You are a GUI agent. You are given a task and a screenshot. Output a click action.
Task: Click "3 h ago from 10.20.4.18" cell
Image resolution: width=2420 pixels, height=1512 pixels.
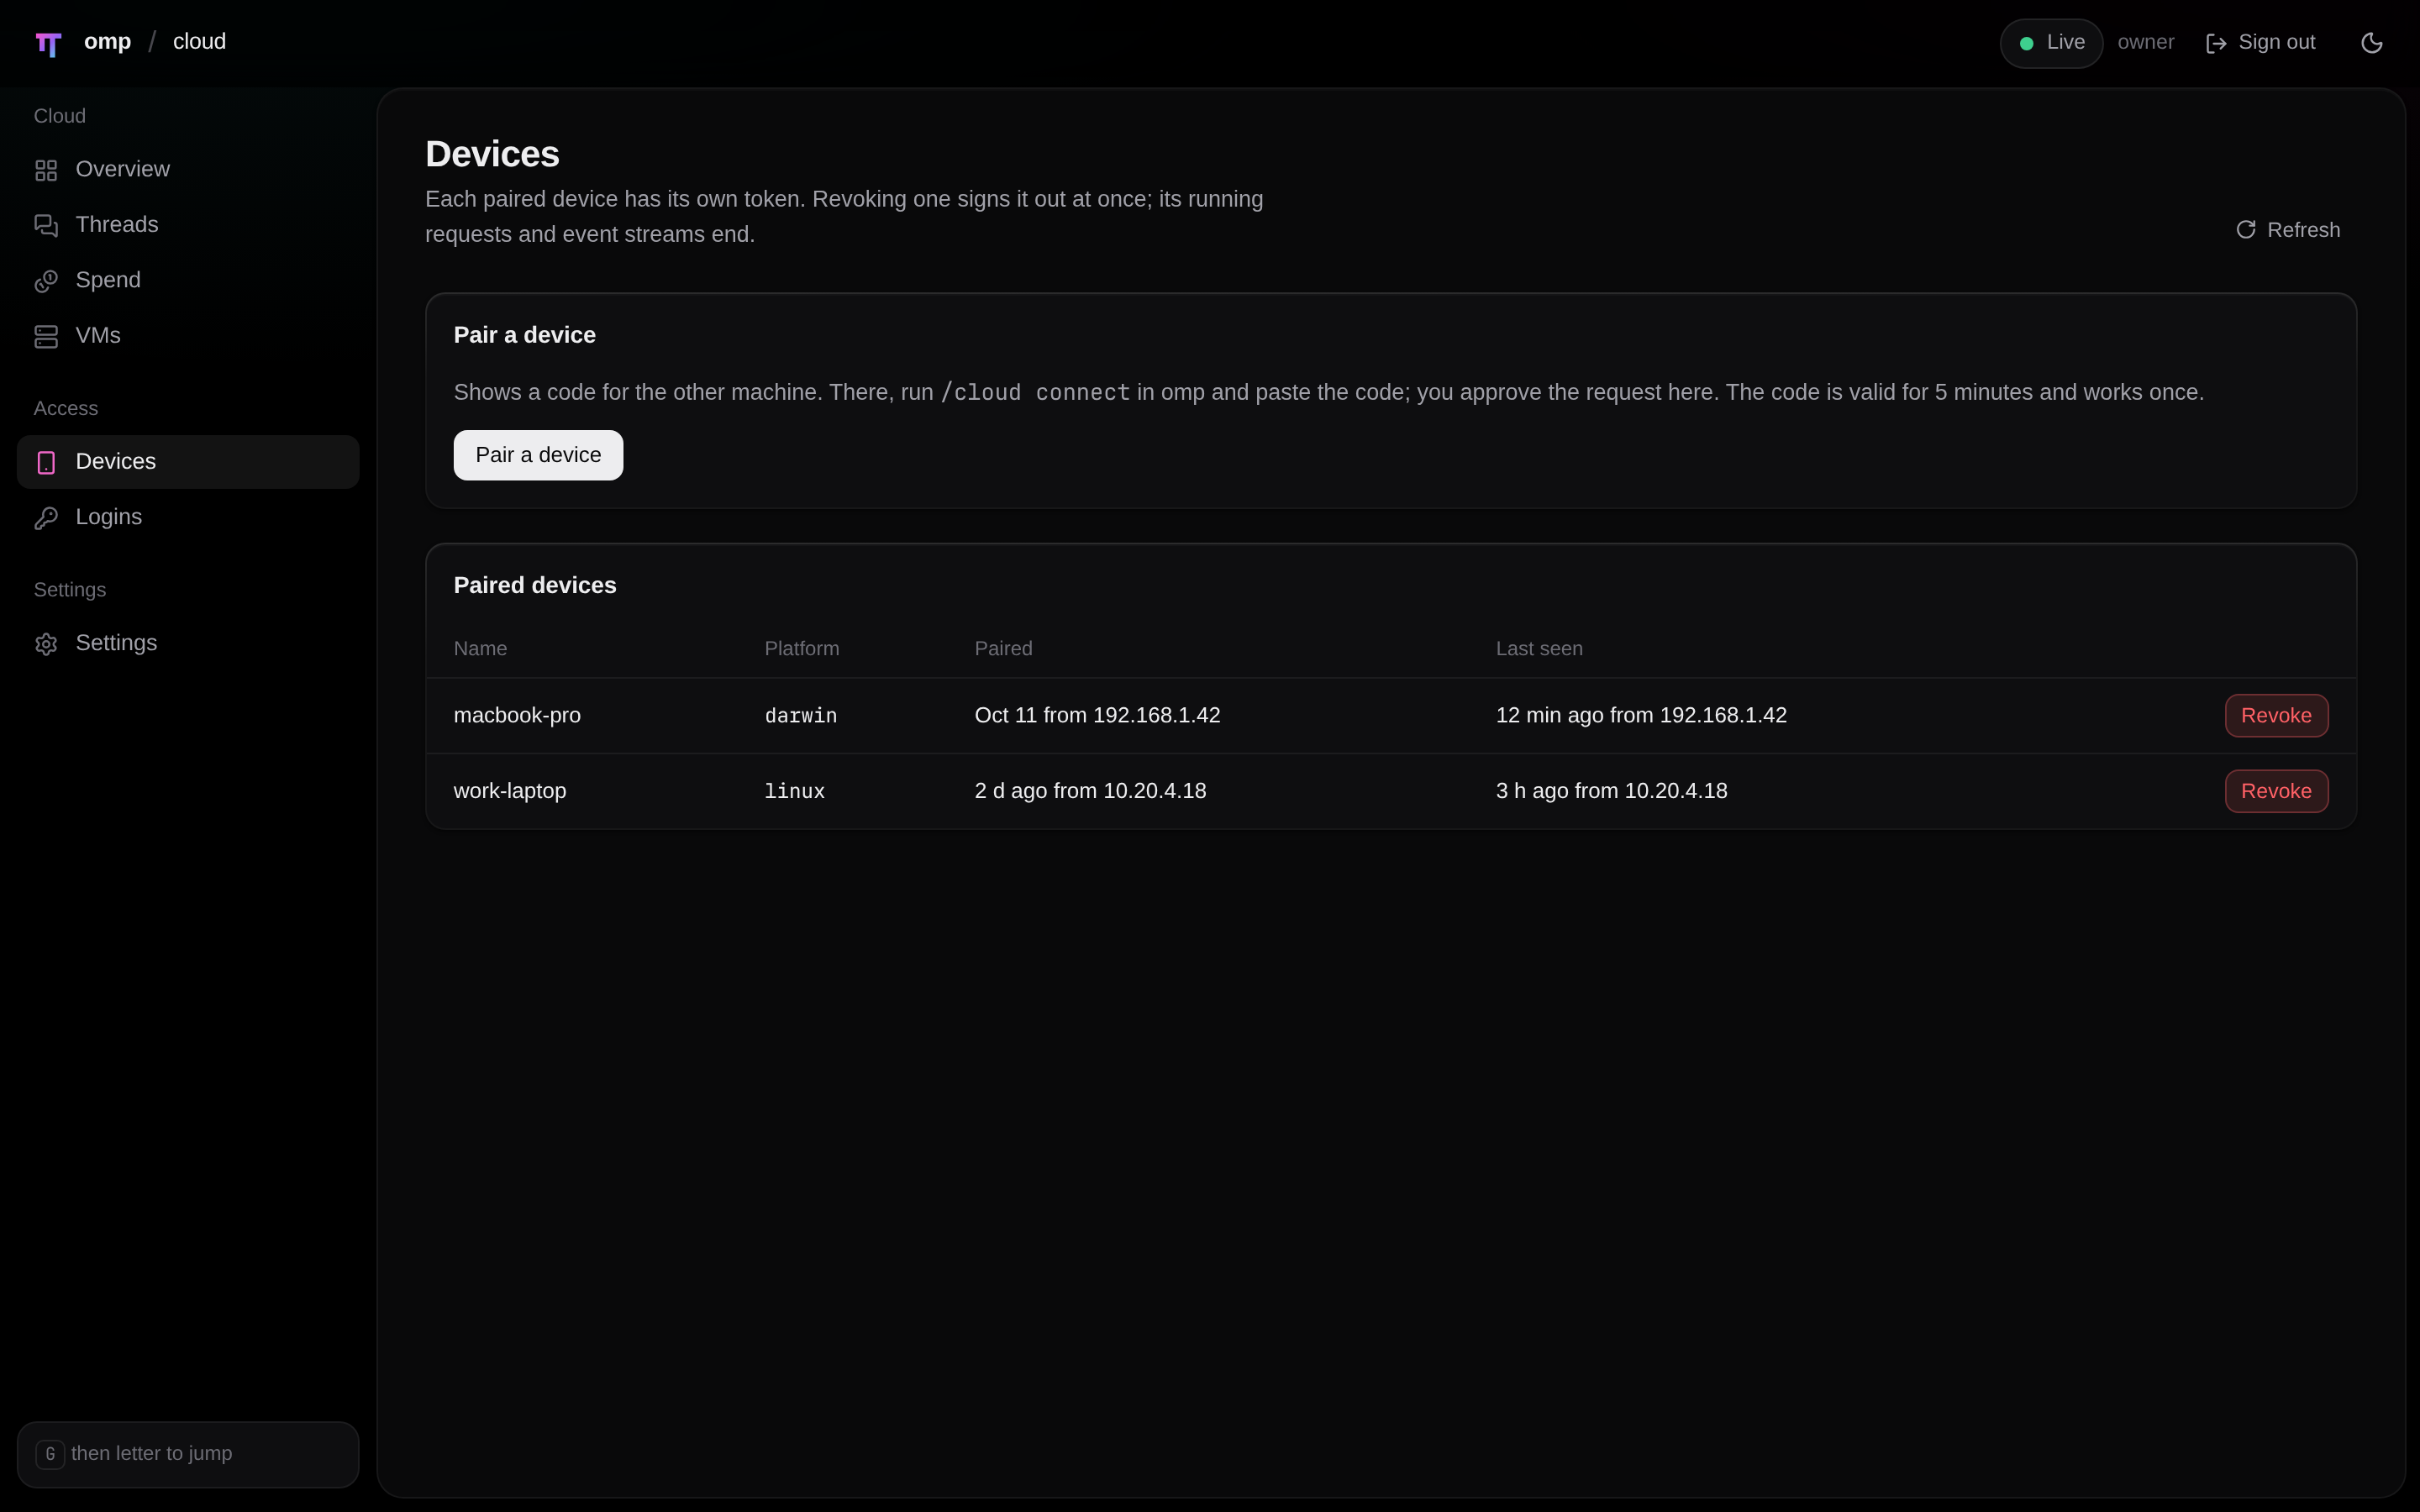(1611, 791)
